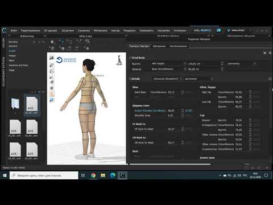Click the fourth icon in viewport's vertical toolbar
273x205 pixels.
point(52,77)
